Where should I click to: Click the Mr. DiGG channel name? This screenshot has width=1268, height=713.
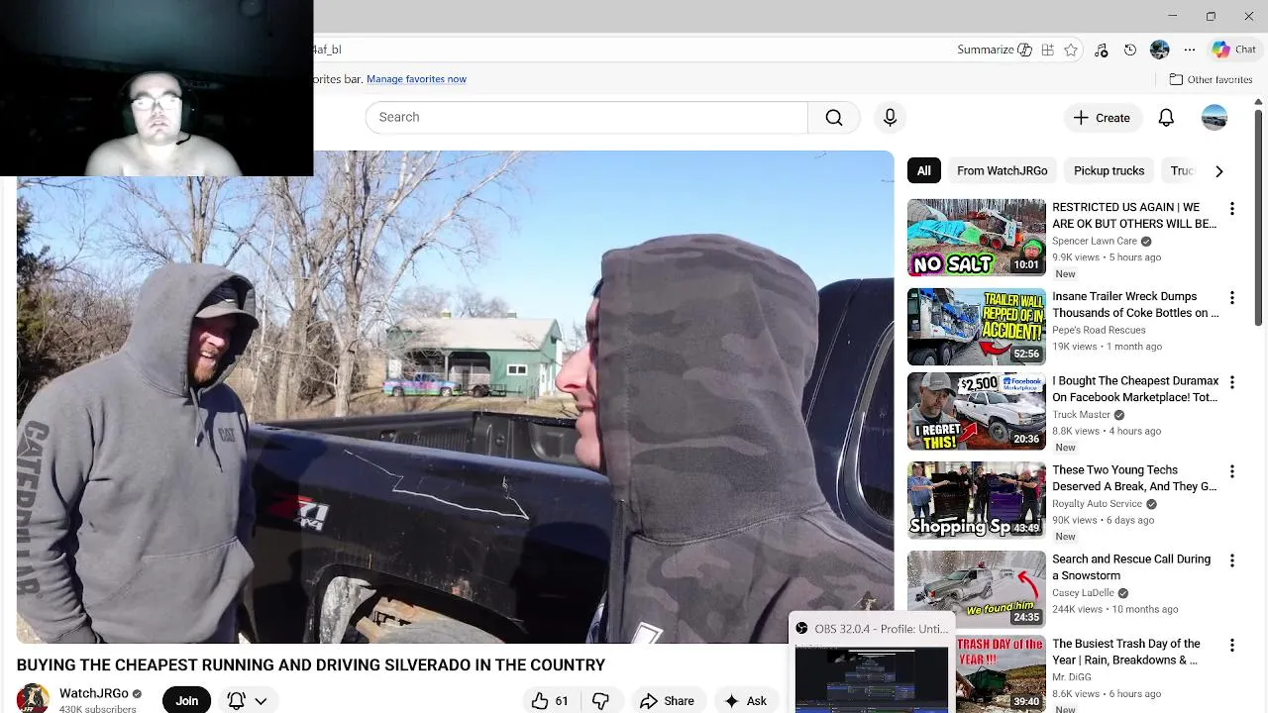tap(1072, 676)
